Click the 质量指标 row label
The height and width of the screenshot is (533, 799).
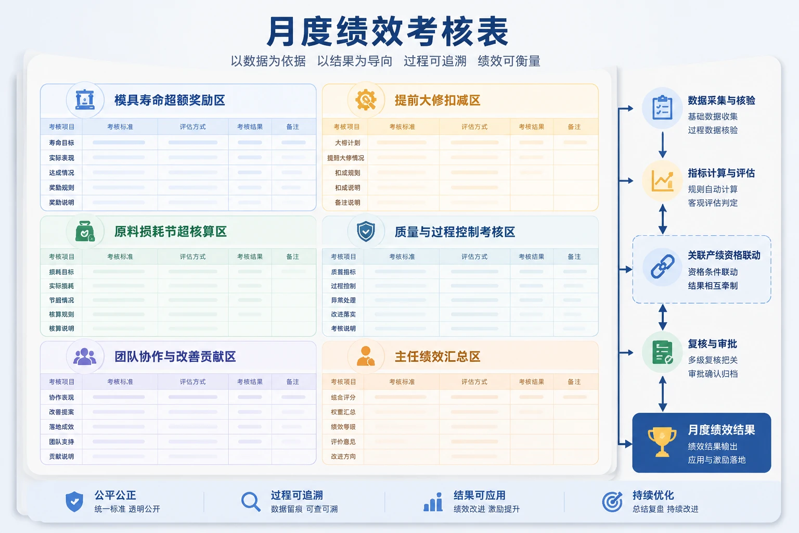[x=343, y=272]
